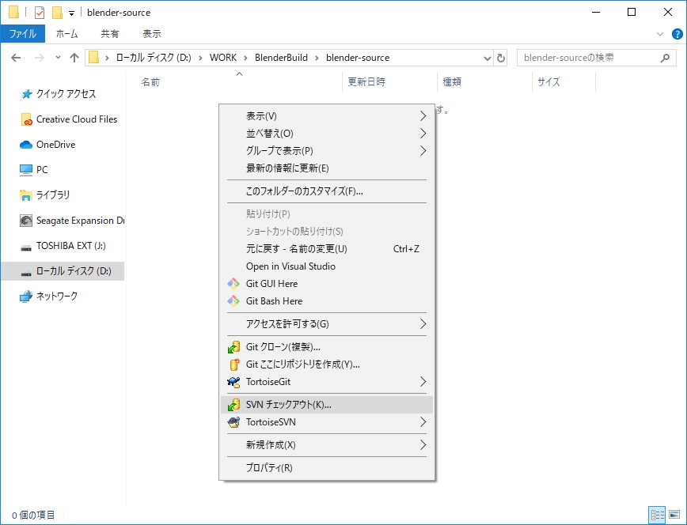Open the 表示 ribbon tab
Image resolution: width=687 pixels, height=525 pixels.
tap(152, 34)
